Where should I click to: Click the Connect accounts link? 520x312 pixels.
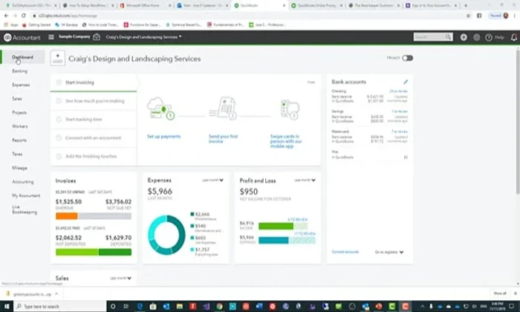(x=345, y=252)
